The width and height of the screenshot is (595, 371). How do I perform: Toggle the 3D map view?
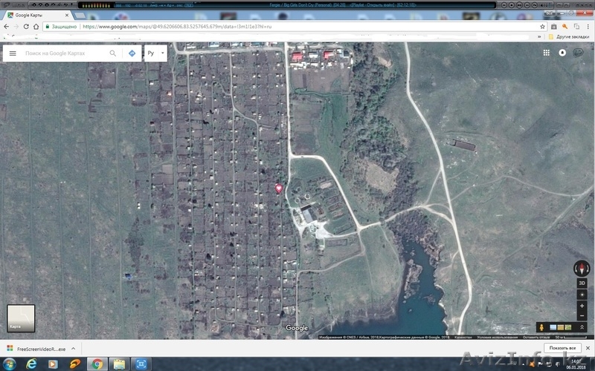581,283
